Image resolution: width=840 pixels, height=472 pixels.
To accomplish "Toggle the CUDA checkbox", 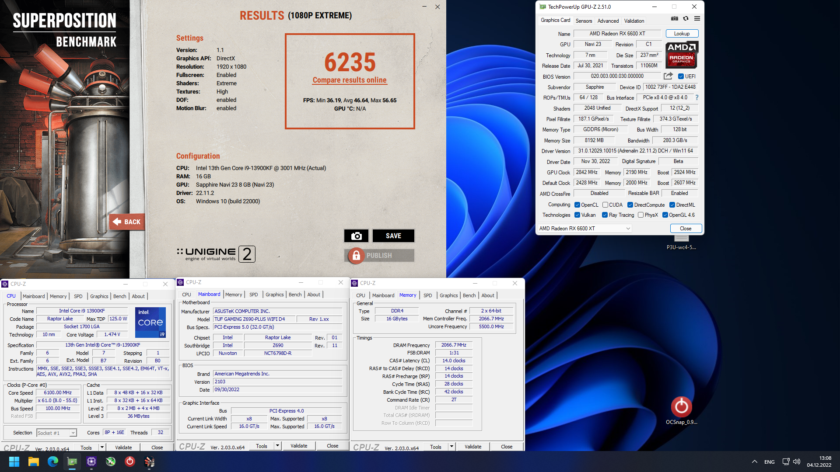I will pyautogui.click(x=605, y=205).
